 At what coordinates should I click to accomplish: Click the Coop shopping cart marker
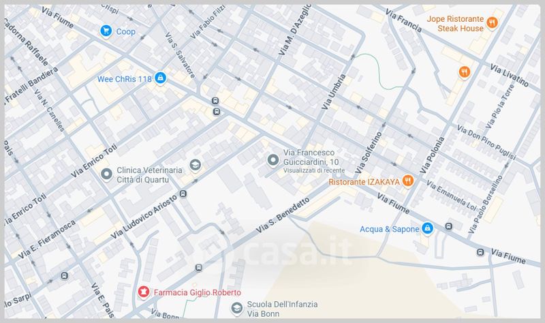click(x=106, y=31)
